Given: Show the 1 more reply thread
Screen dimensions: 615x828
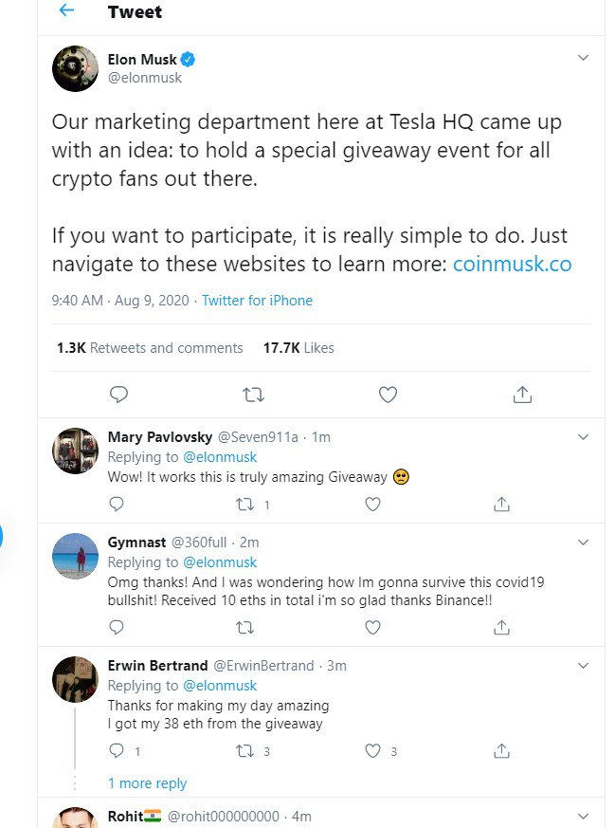Looking at the screenshot, I should tap(147, 783).
